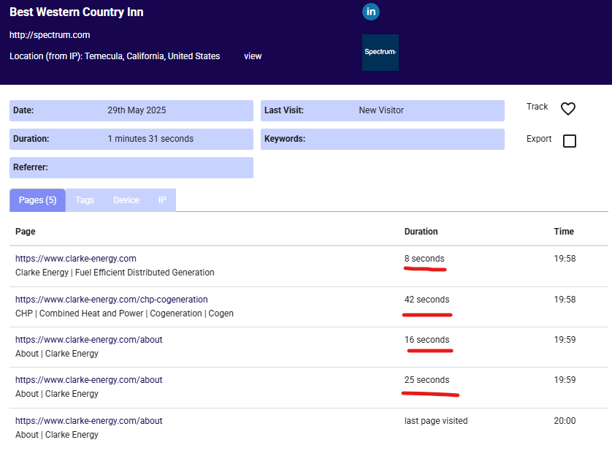Click the CHP Combined Heat and Power title
Viewport: 612px width, 456px height.
tap(124, 313)
